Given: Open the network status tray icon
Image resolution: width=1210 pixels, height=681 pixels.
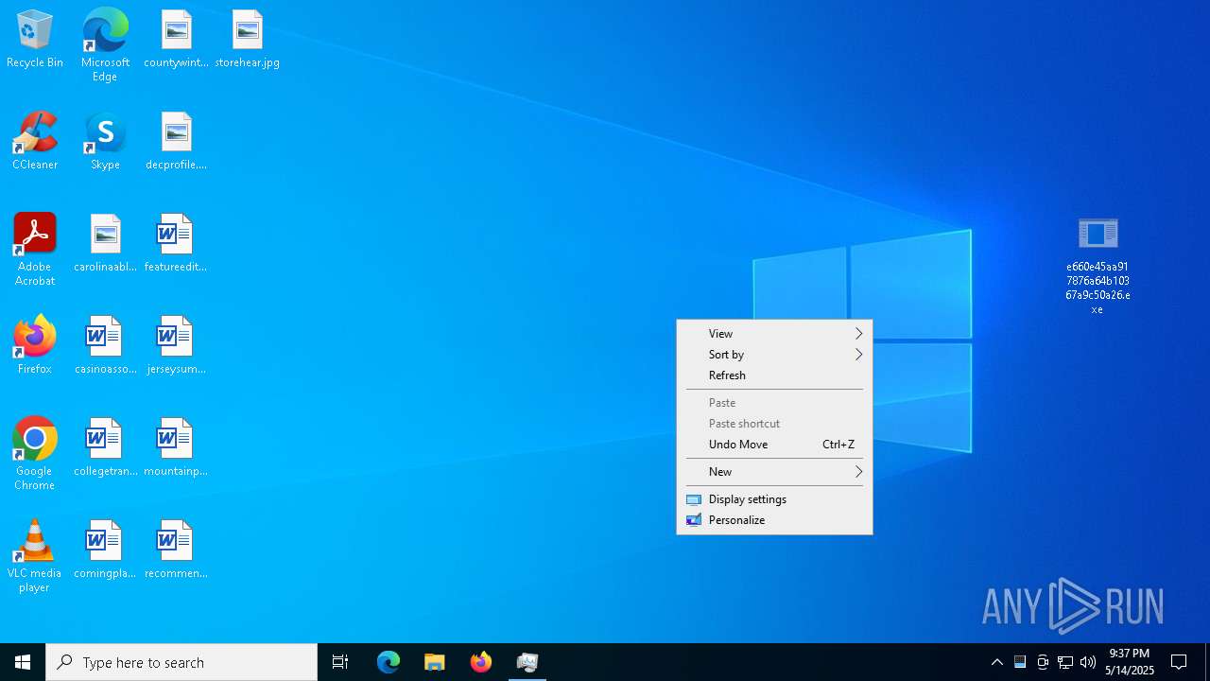Looking at the screenshot, I should pos(1065,662).
